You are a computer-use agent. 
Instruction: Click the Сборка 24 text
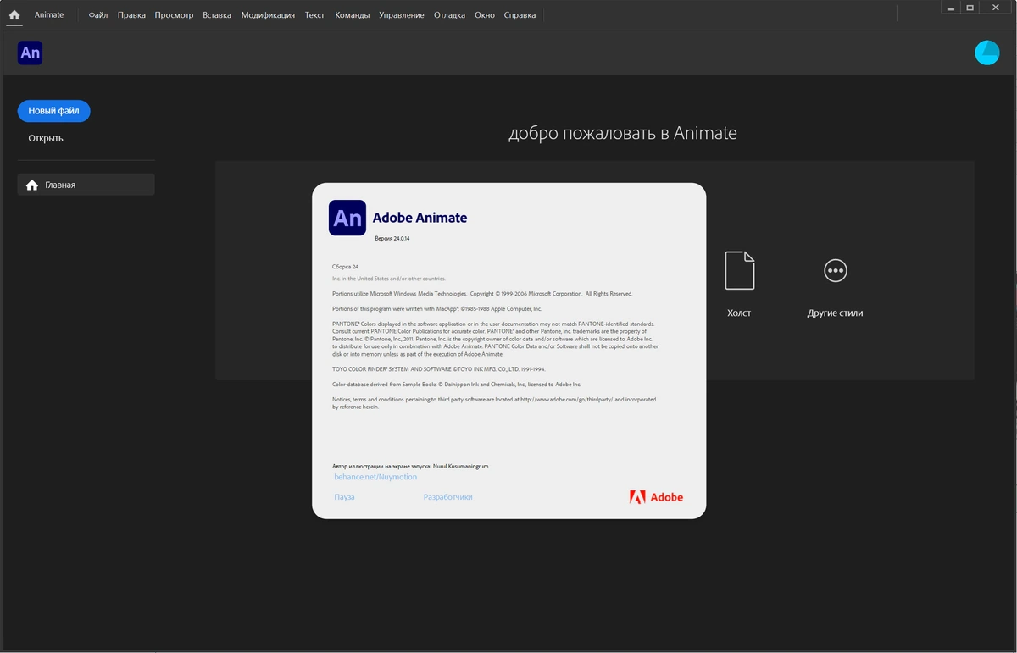pos(345,267)
